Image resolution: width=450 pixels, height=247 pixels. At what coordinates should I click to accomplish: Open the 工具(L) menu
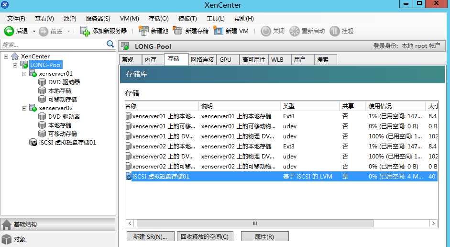[216, 19]
